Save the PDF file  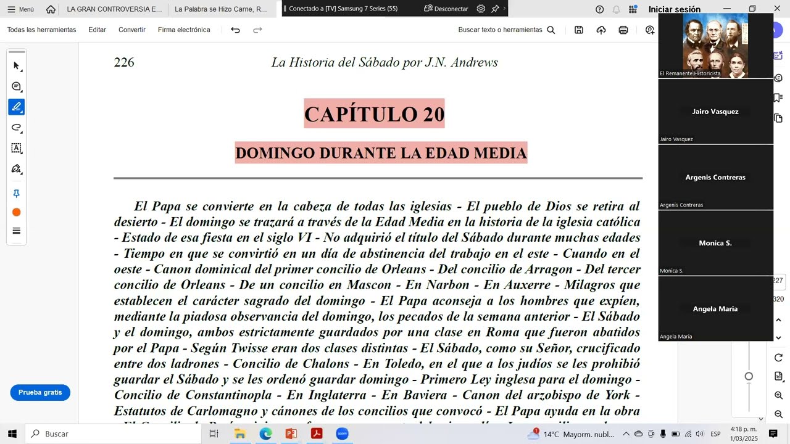[x=579, y=30]
